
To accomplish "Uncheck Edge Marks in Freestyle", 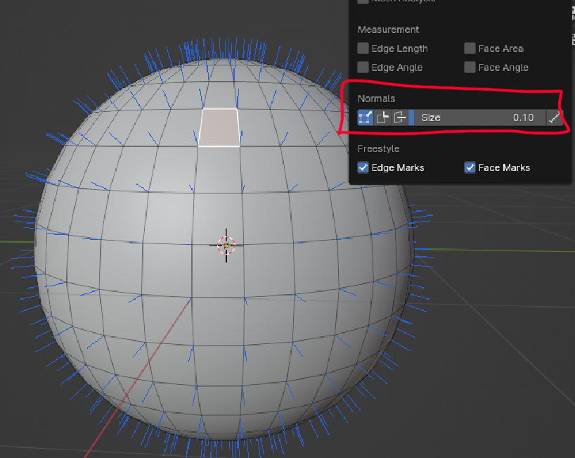I will (363, 167).
